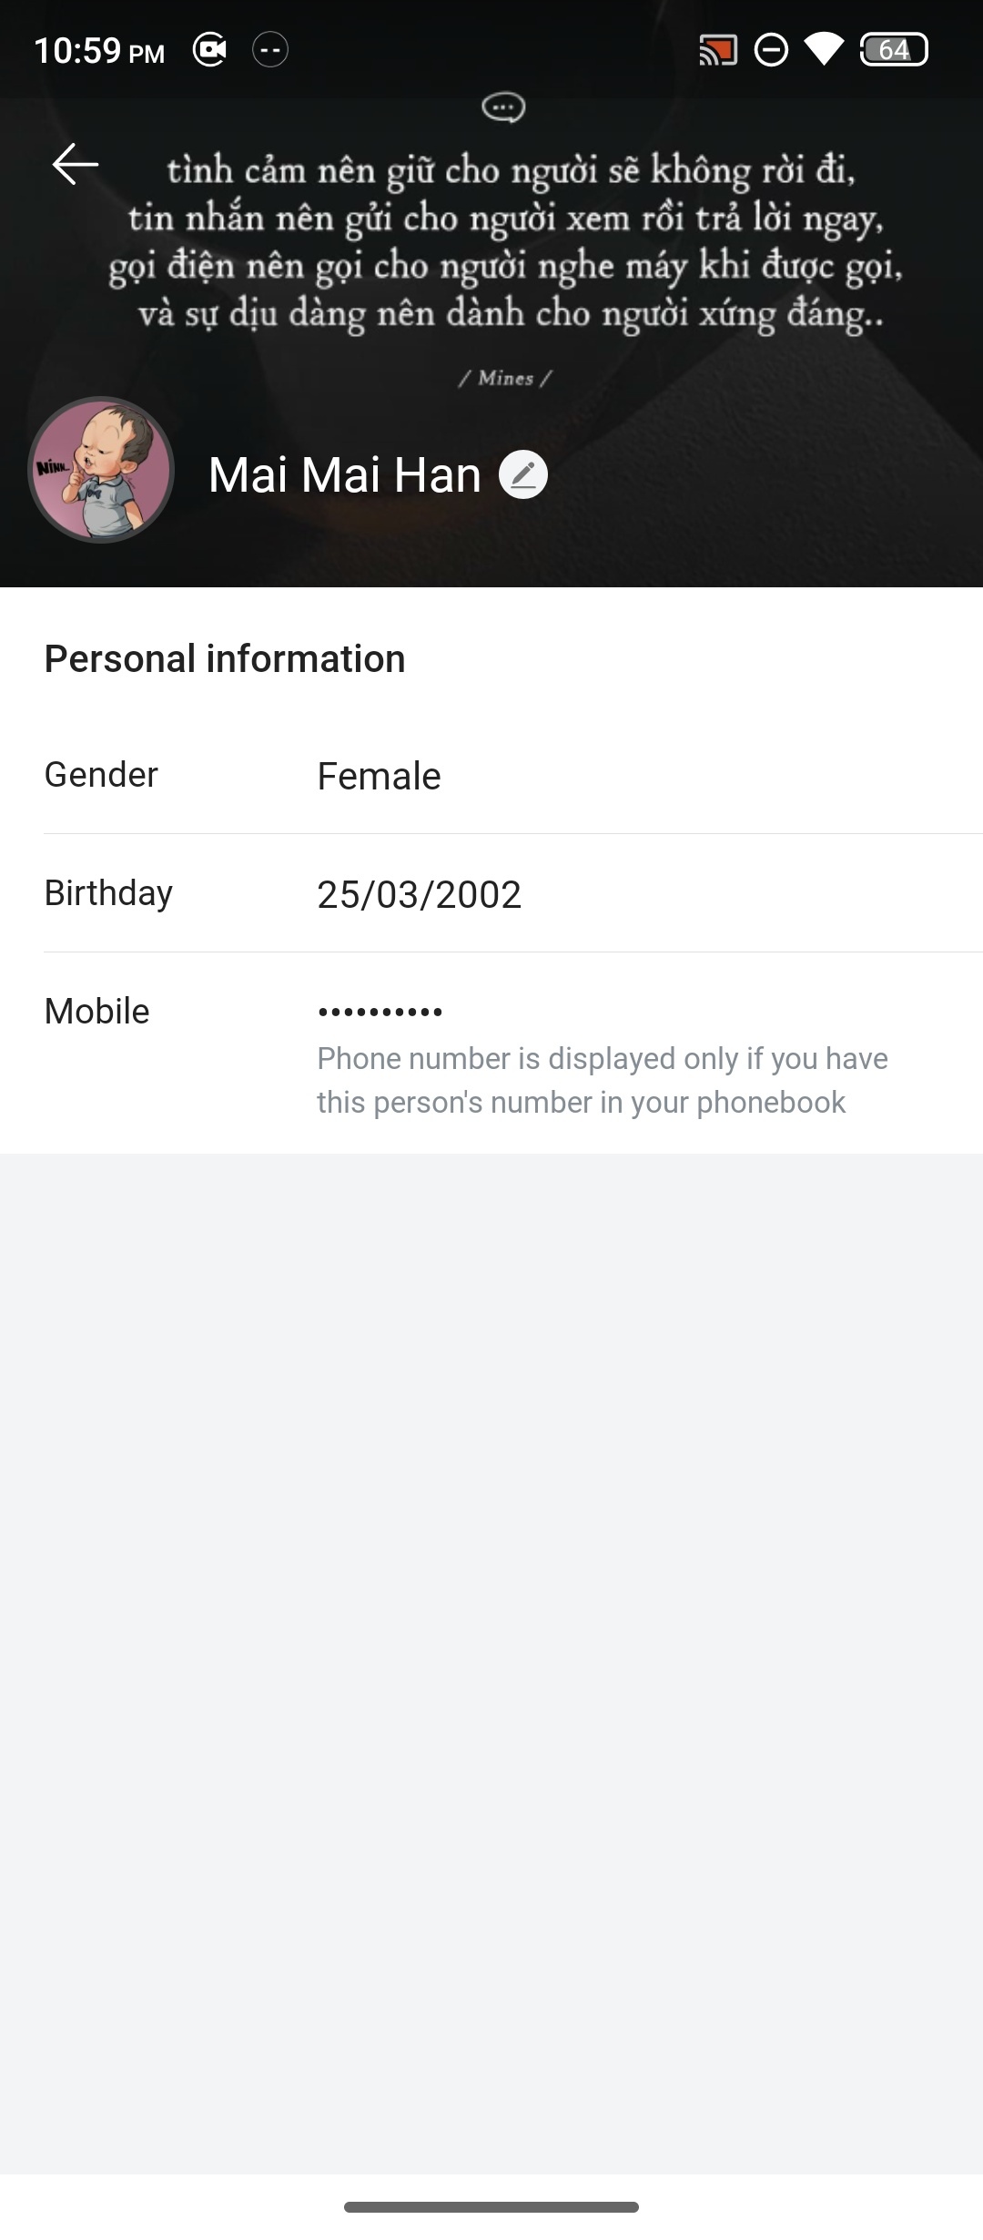Tap the cast icon in the status bar
The height and width of the screenshot is (2240, 983).
point(717,50)
